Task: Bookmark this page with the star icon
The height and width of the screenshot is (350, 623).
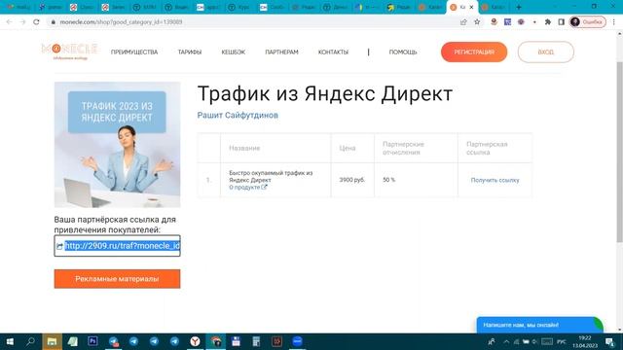Action: click(x=477, y=21)
